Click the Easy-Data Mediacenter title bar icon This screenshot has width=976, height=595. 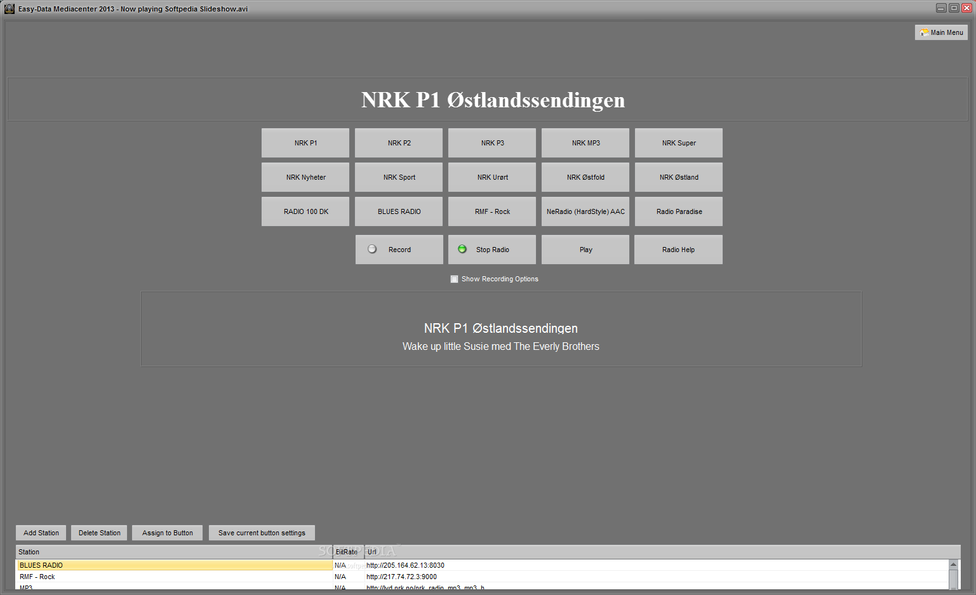10,9
